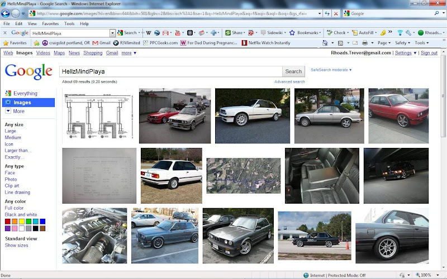The height and width of the screenshot is (279, 447).
Task: Click the RSS feeds icon
Action: 340,43
